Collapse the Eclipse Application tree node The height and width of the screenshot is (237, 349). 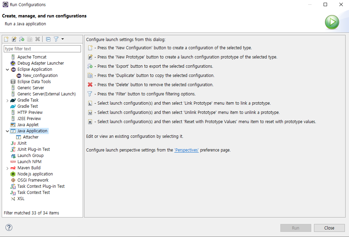[8, 69]
